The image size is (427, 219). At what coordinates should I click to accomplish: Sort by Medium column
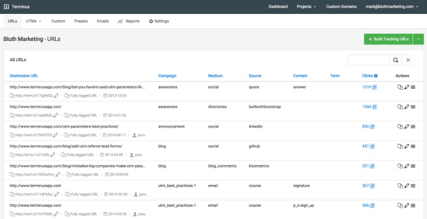(x=215, y=76)
